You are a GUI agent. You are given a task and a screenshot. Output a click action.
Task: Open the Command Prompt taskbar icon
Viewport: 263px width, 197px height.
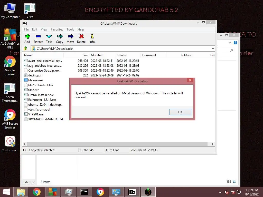point(84,192)
